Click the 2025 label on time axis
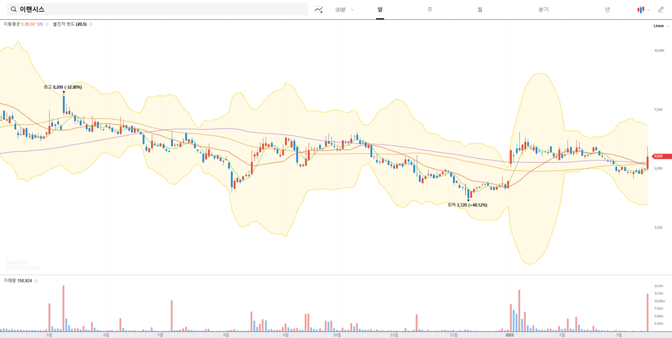This screenshot has height=338, width=672. (509, 335)
